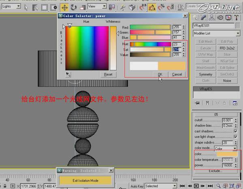The width and height of the screenshot is (243, 189).
Task: Click the Sat slider bar
Action: point(151,50)
